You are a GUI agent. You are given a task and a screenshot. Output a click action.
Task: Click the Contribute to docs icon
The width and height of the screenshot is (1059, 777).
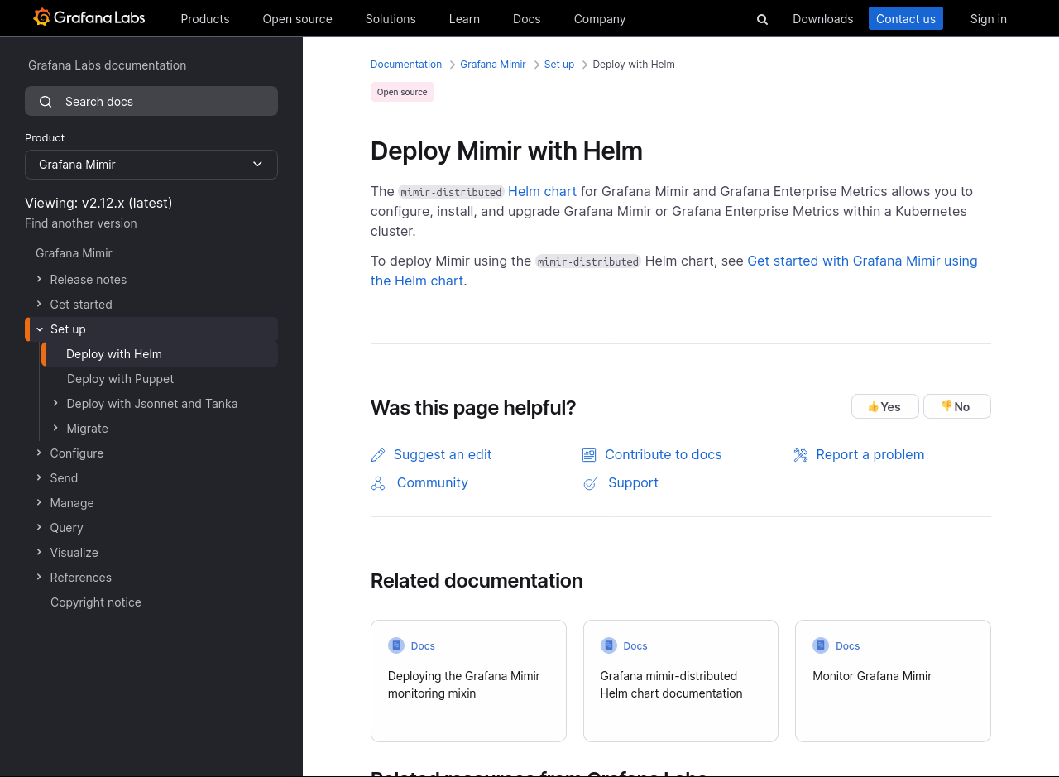[589, 455]
